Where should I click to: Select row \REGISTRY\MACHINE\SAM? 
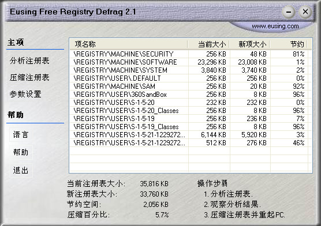coord(191,86)
